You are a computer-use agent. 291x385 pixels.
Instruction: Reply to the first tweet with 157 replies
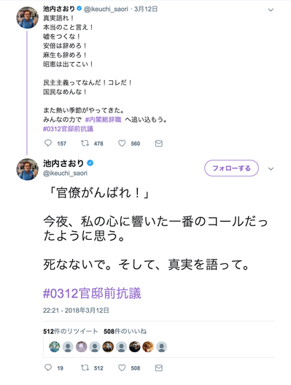tap(48, 143)
